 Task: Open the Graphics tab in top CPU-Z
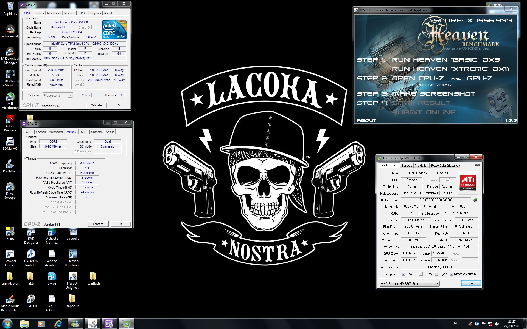(x=95, y=13)
